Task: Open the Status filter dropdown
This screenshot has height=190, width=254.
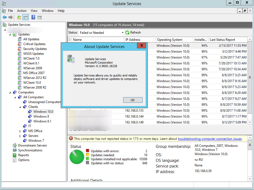Action: click(x=123, y=33)
